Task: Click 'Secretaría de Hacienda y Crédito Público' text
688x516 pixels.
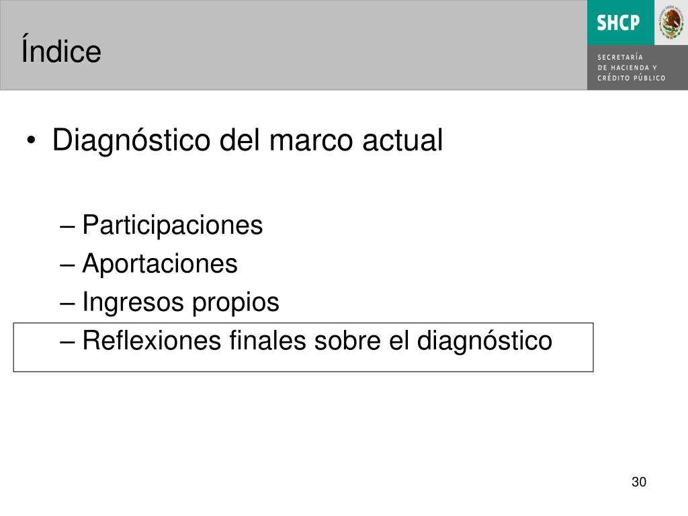Action: point(631,68)
